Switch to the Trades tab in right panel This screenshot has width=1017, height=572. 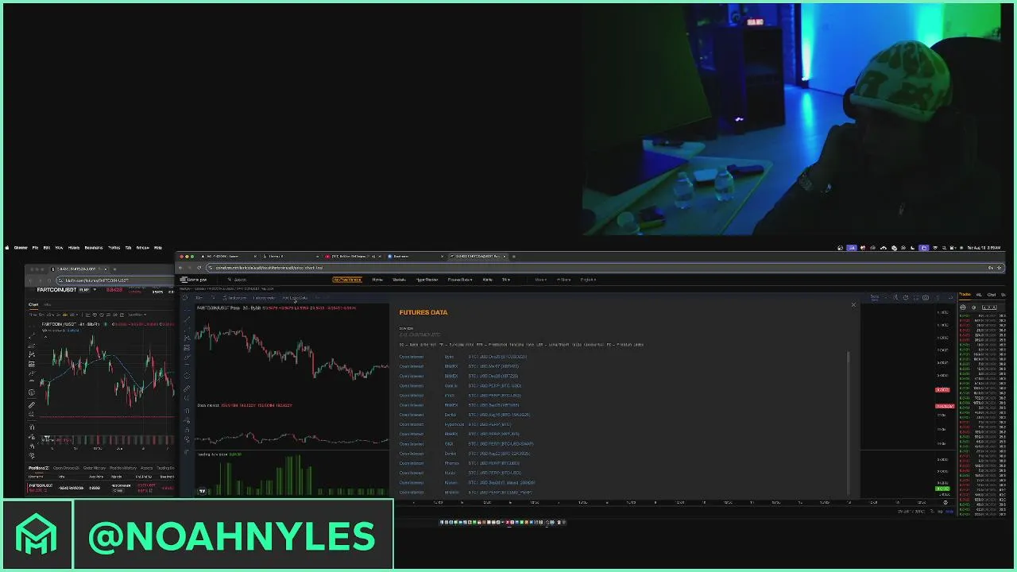tap(965, 295)
